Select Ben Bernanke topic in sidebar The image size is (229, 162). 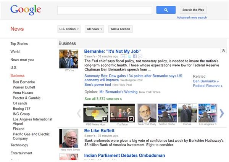(24, 82)
